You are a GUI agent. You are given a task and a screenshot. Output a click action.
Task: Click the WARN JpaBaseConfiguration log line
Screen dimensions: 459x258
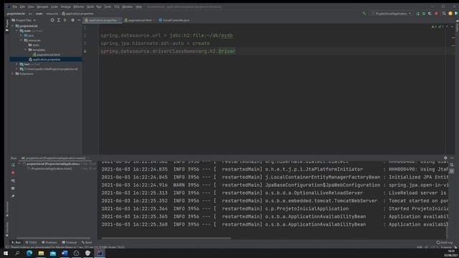pyautogui.click(x=275, y=185)
